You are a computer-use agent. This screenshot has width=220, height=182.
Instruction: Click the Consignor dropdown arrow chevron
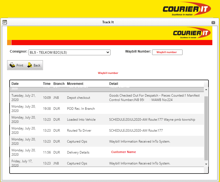108,52
